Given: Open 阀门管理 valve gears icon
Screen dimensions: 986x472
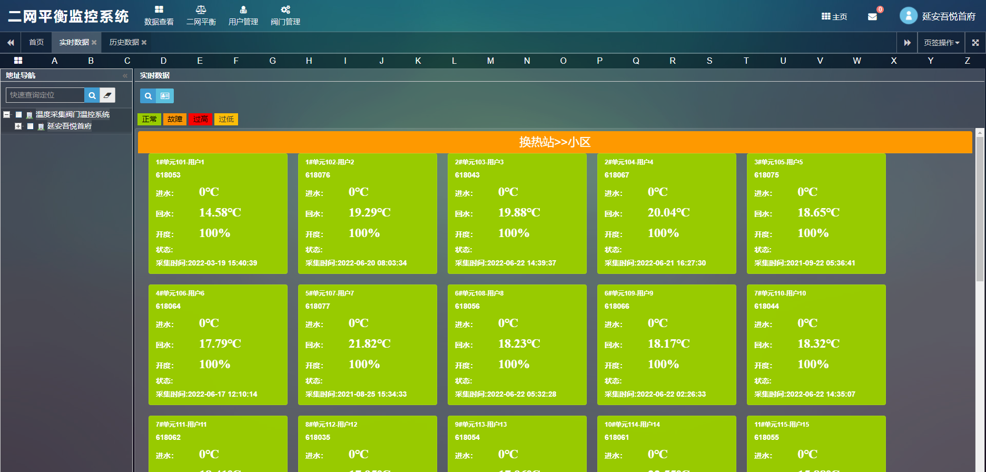Looking at the screenshot, I should [x=285, y=9].
